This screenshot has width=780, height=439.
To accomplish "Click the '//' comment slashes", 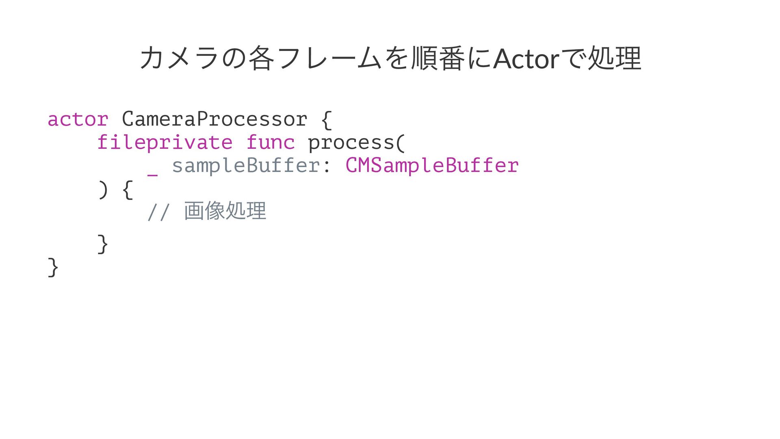I will [158, 212].
